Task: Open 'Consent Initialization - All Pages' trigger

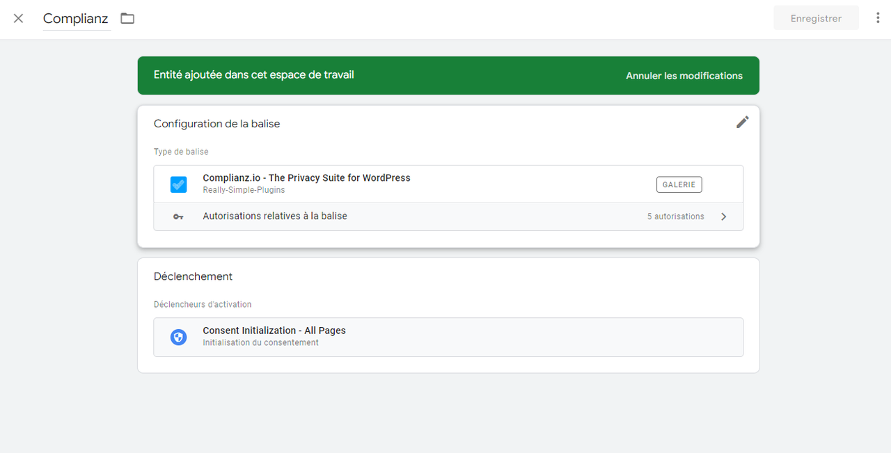Action: tap(448, 337)
